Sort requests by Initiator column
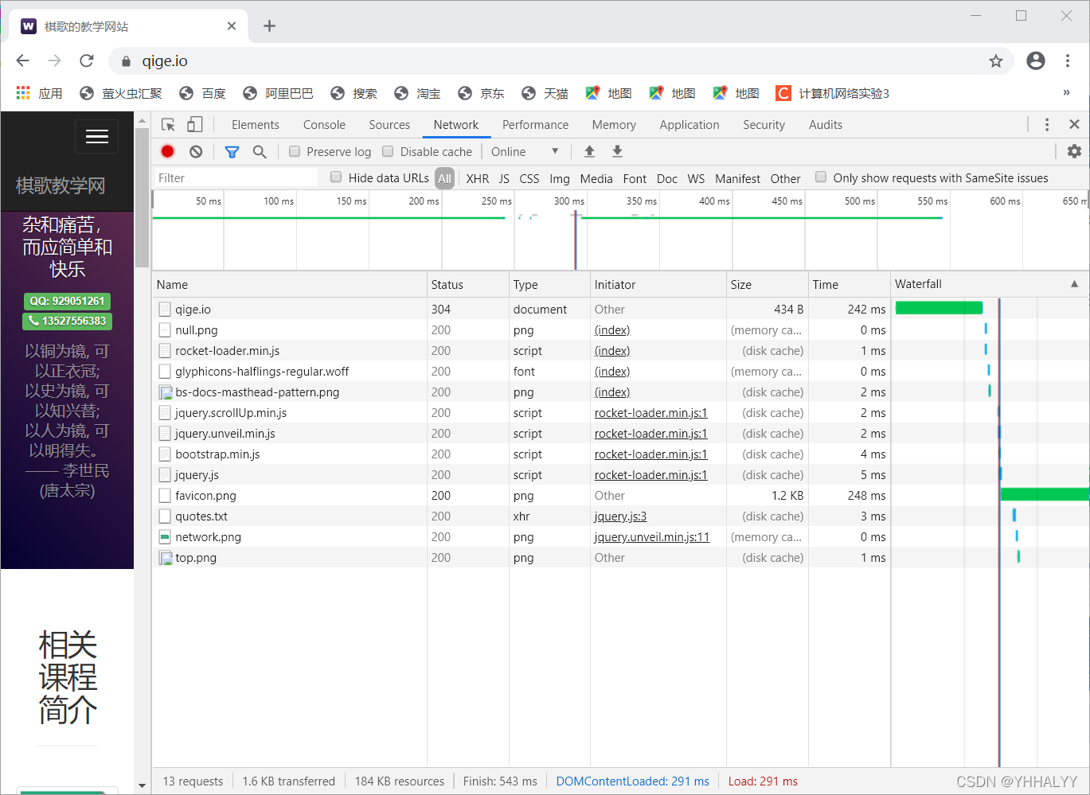 658,284
